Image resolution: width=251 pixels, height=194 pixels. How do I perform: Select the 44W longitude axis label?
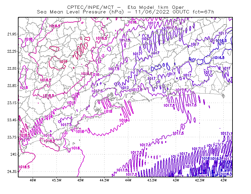128,180
